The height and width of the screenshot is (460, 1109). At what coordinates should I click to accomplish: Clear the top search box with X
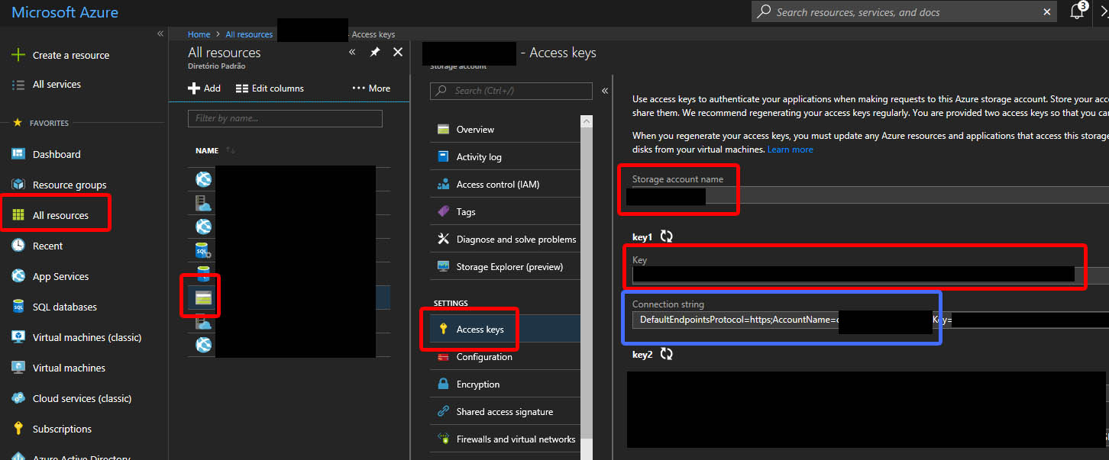coord(1046,12)
